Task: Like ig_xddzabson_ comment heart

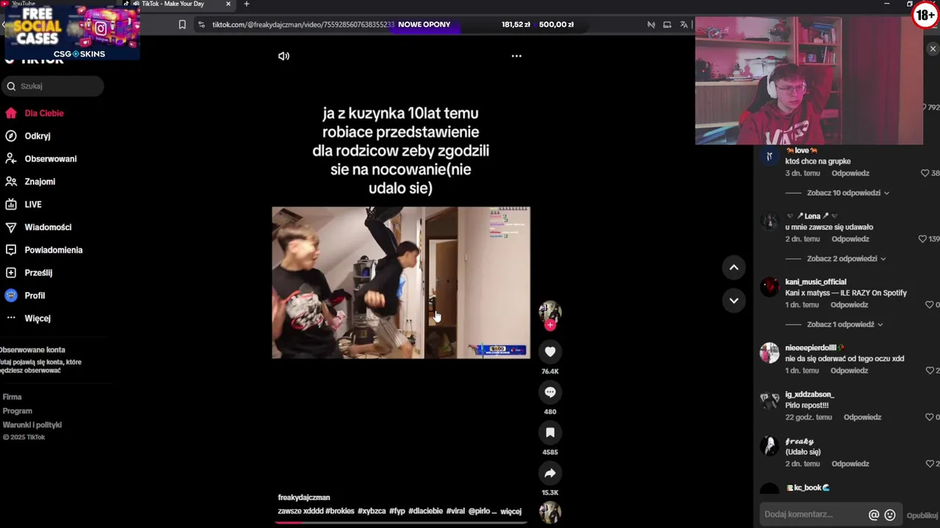Action: coord(929,417)
